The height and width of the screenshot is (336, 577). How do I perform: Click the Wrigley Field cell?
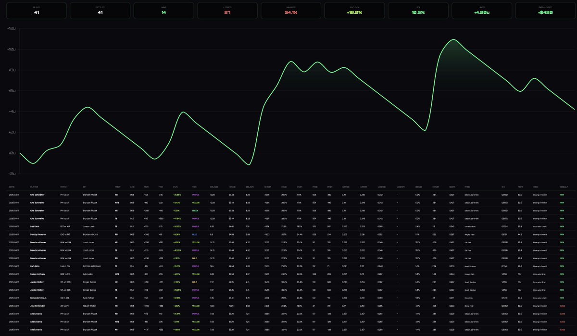click(469, 234)
